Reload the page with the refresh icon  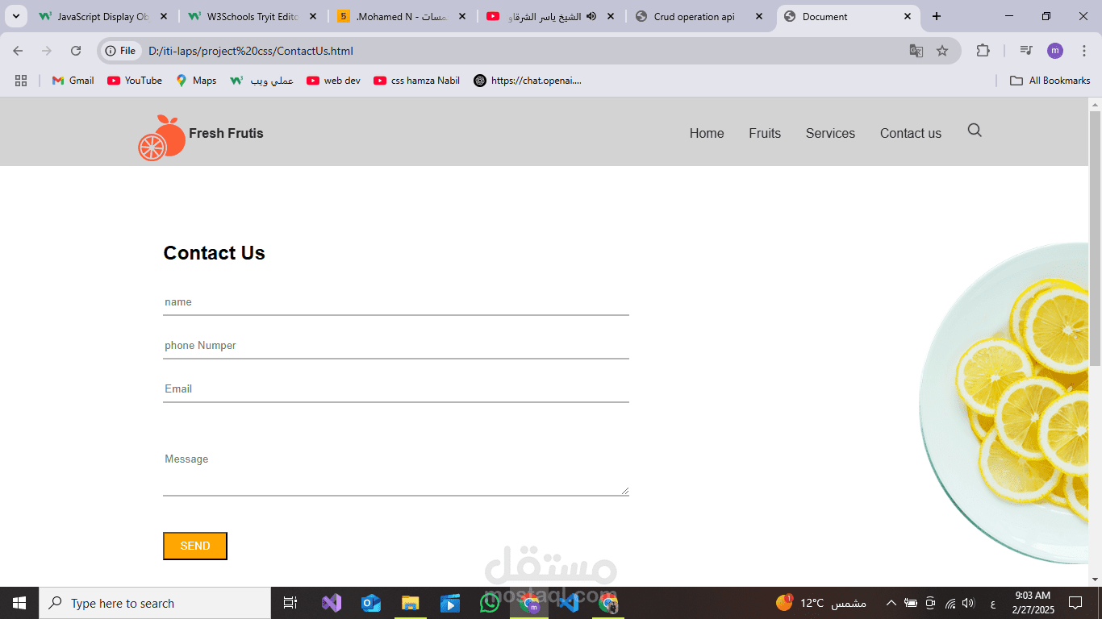[76, 51]
